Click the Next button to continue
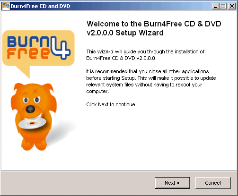The image size is (238, 196). tap(172, 183)
